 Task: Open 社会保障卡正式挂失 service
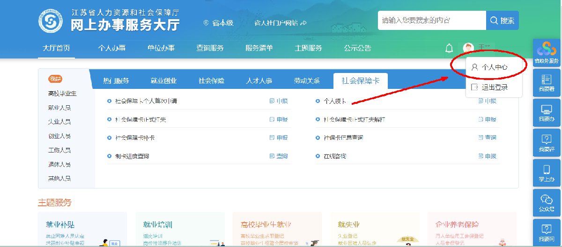140,119
